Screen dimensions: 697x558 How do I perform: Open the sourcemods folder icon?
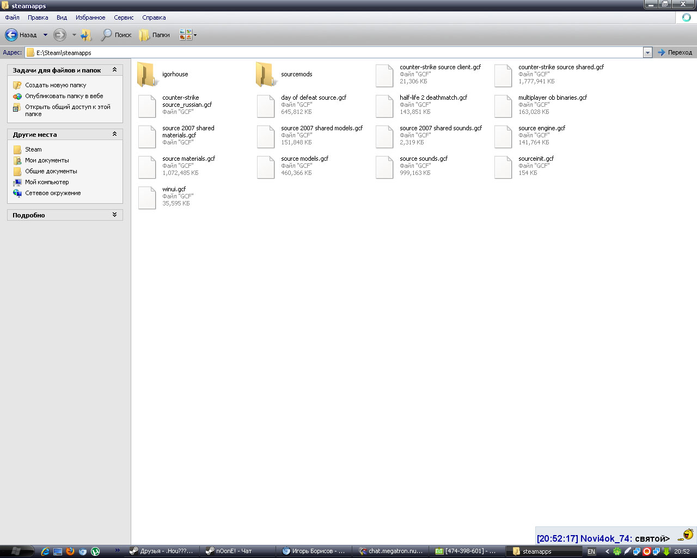(266, 75)
